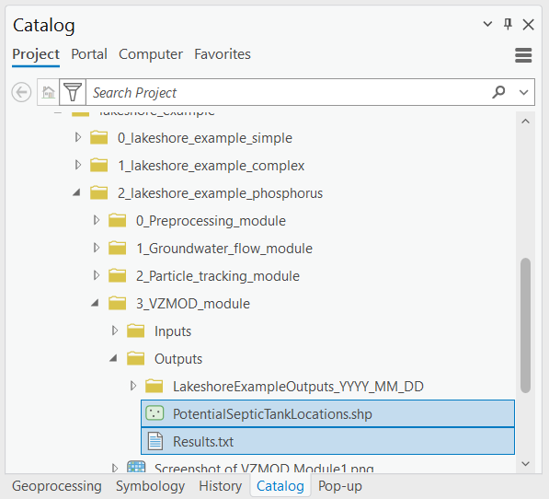Click the 0_lakeshore_example_simple folder icon
This screenshot has width=549, height=499.
pos(98,137)
